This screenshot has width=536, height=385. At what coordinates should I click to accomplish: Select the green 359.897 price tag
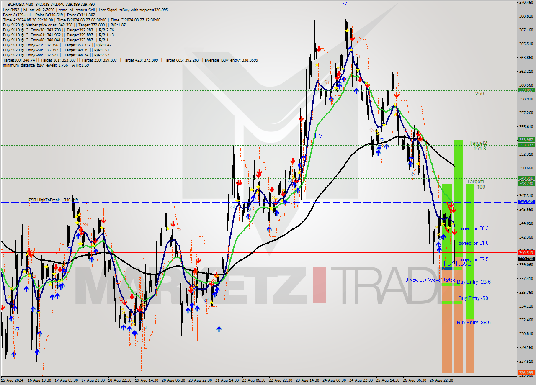click(x=526, y=90)
